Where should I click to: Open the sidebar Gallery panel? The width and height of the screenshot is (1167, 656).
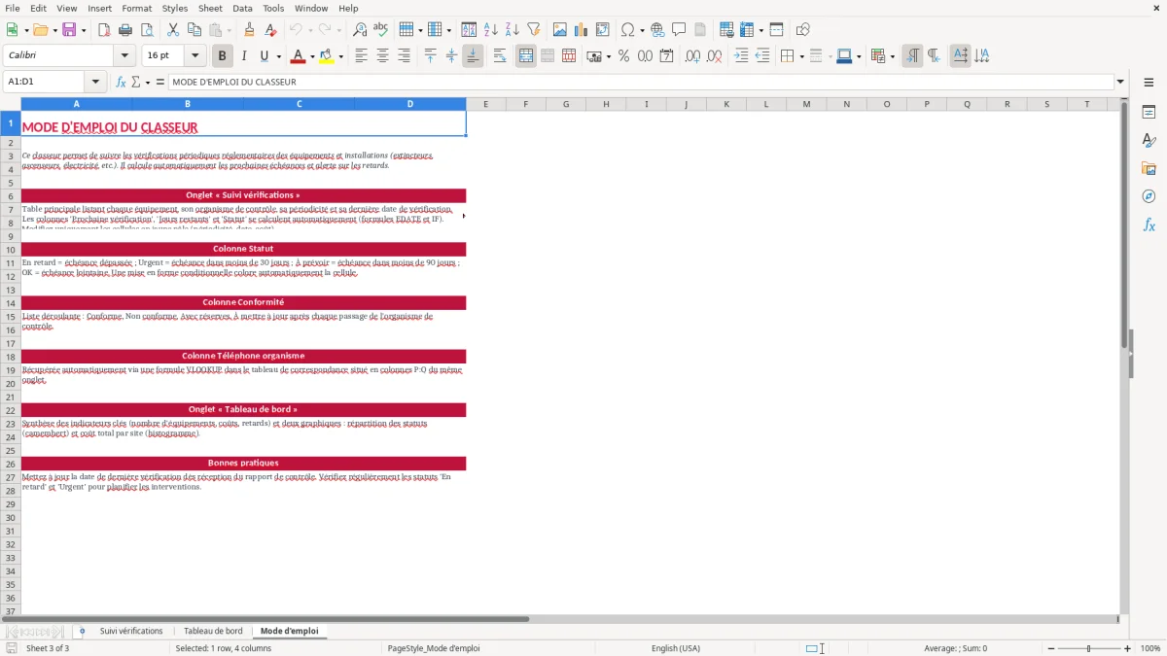(1149, 169)
